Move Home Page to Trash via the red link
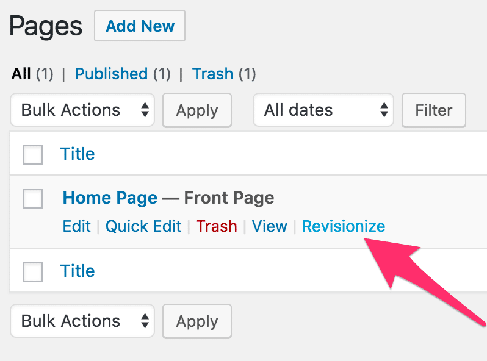Image resolution: width=487 pixels, height=361 pixels. 217,226
